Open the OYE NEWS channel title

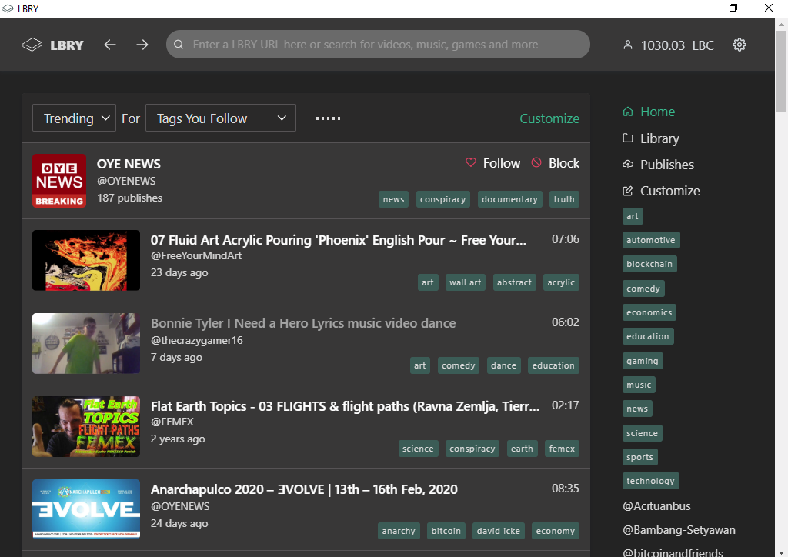pyautogui.click(x=129, y=164)
